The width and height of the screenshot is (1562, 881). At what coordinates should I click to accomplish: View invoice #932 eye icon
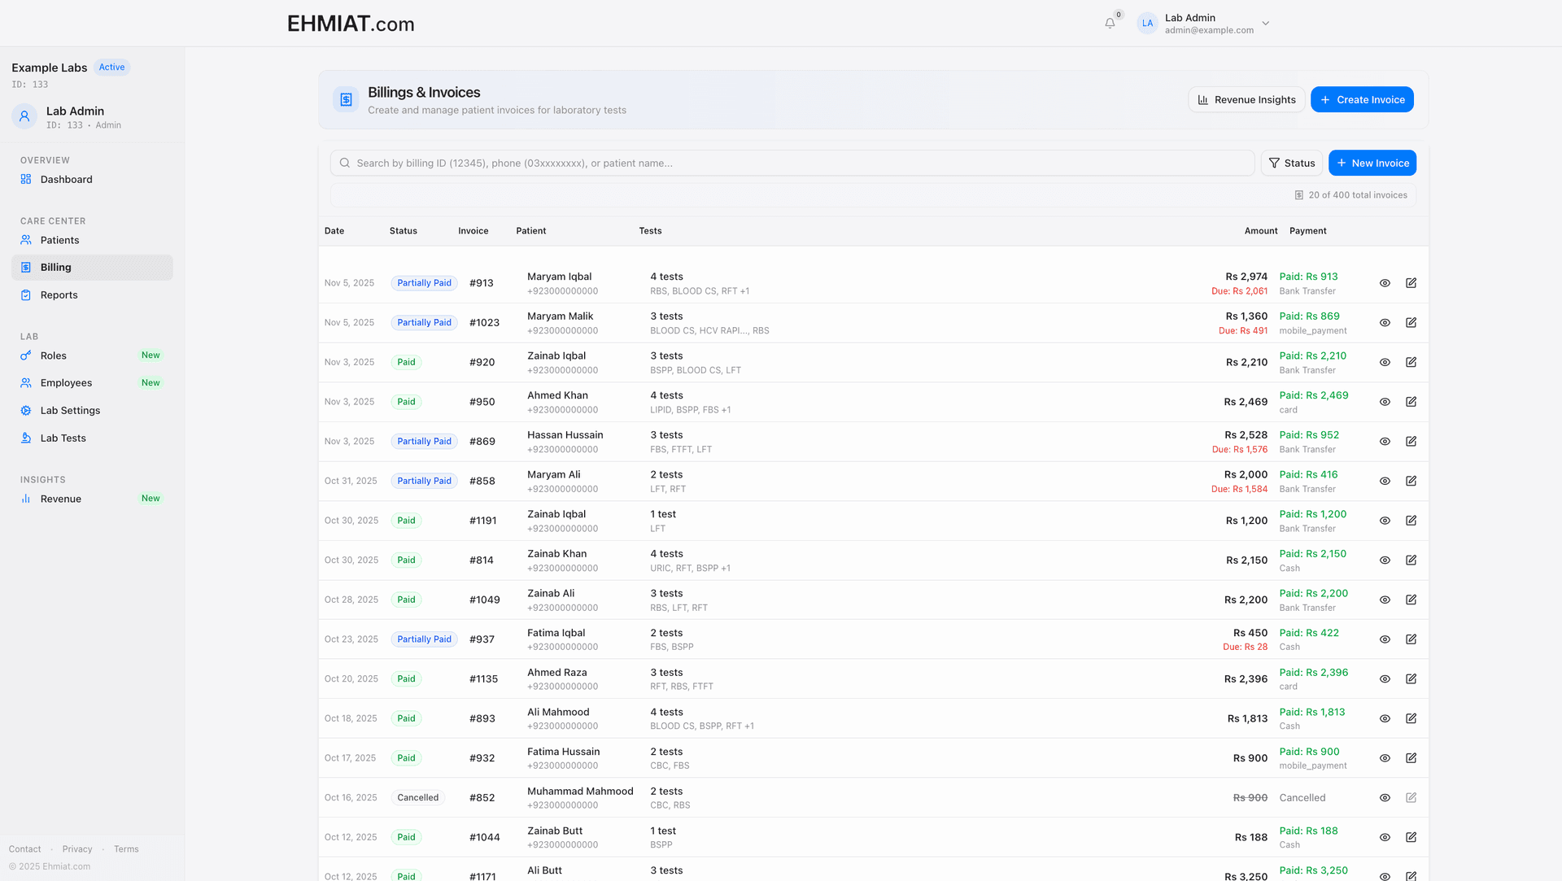coord(1385,758)
